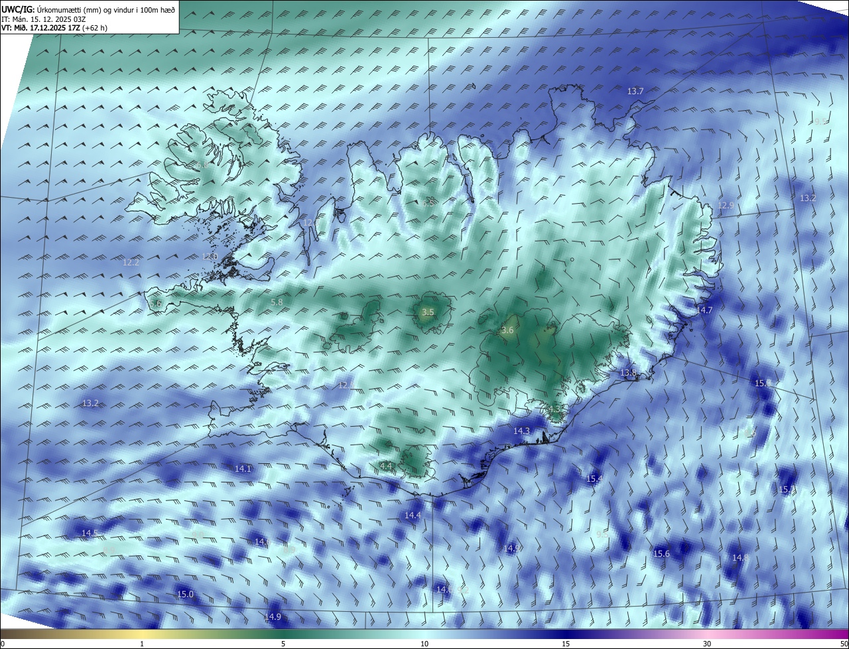
Task: Click the 3.6 value on the map
Action: tap(508, 330)
